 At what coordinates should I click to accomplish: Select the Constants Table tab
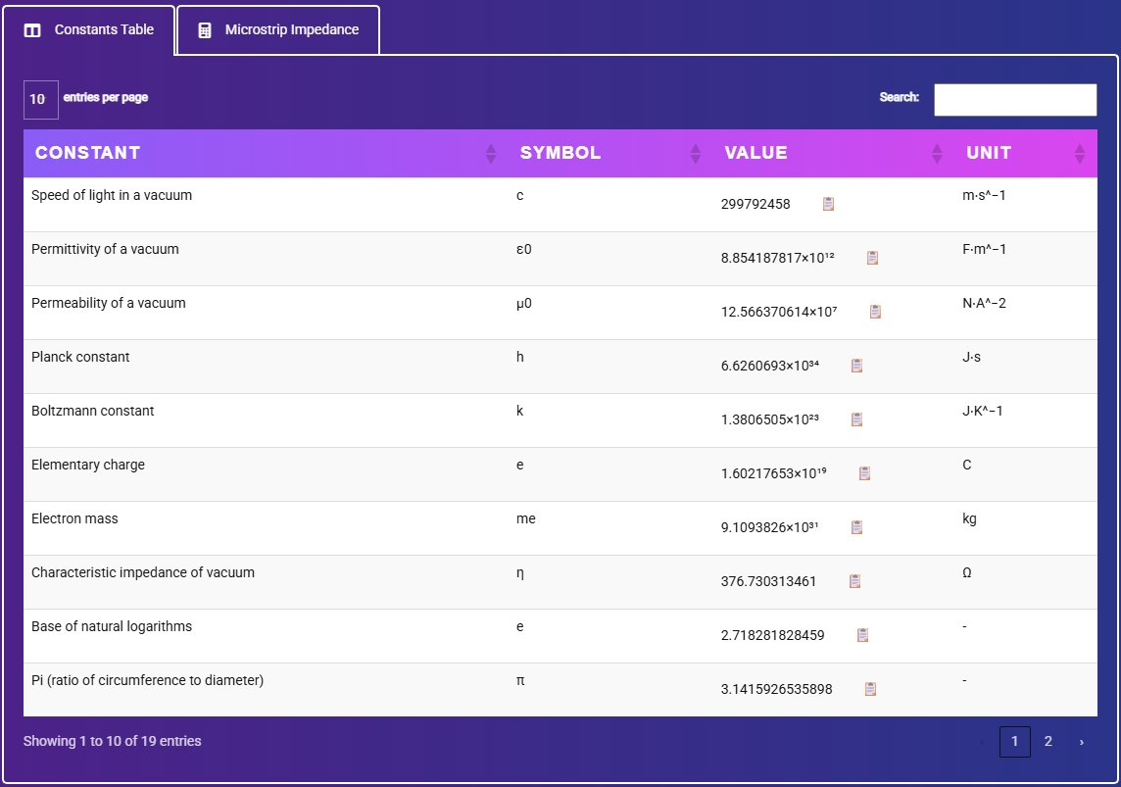click(x=89, y=30)
